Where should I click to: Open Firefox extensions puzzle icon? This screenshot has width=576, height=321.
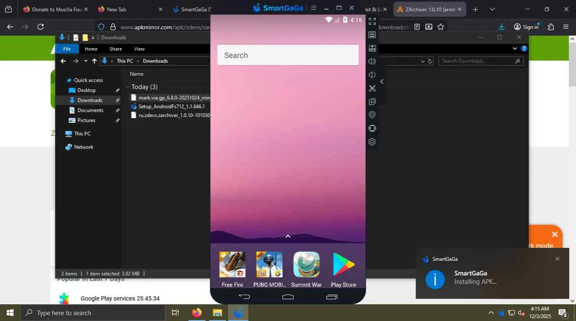(x=551, y=27)
